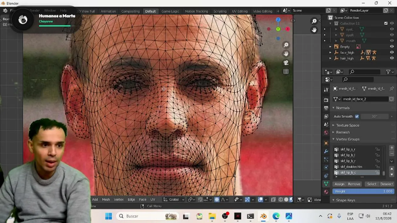Image resolution: width=397 pixels, height=223 pixels.
Task: Expand the hair_high tree item
Action: [x=330, y=58]
